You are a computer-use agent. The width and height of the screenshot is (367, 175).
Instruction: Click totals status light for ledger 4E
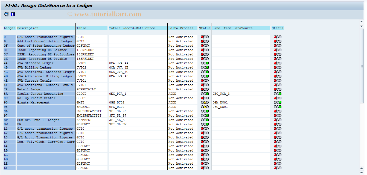(x=205, y=81)
